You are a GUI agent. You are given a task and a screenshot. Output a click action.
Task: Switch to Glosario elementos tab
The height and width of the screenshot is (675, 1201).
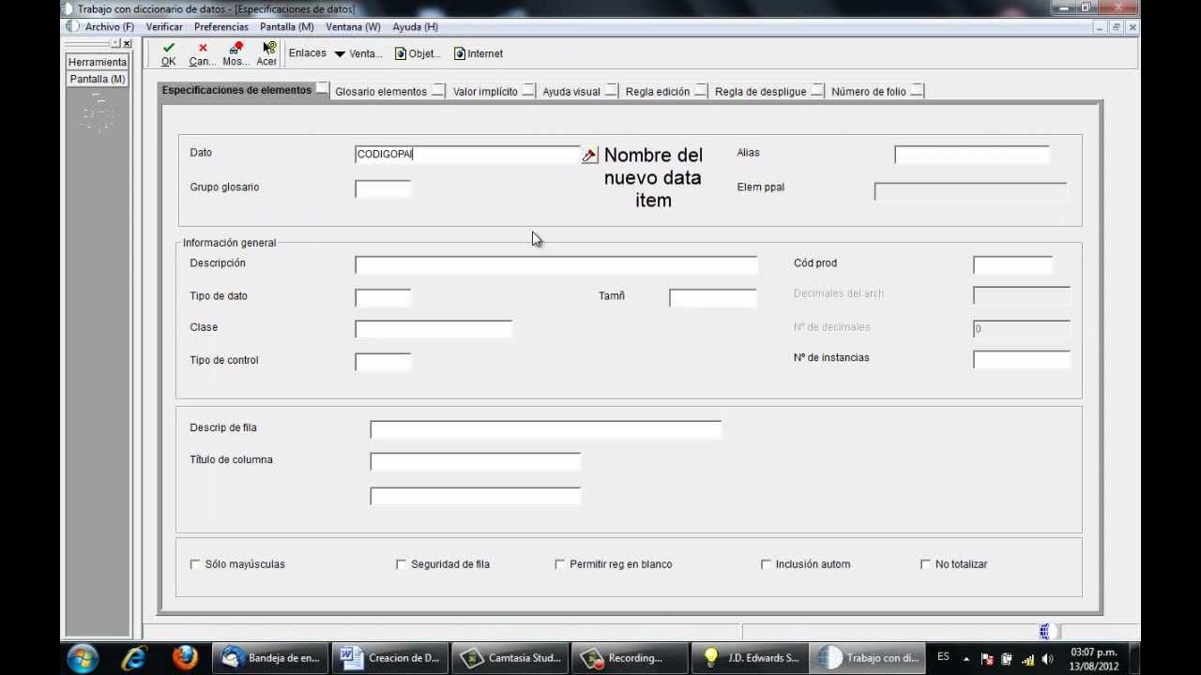pyautogui.click(x=381, y=92)
